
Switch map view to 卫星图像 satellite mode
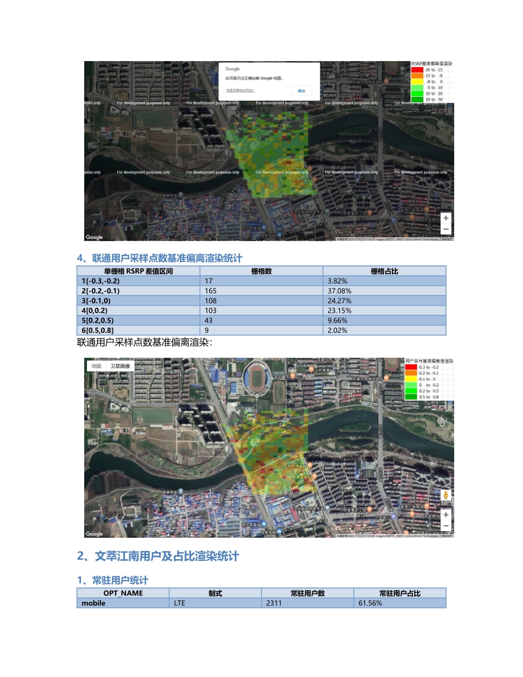coord(120,365)
